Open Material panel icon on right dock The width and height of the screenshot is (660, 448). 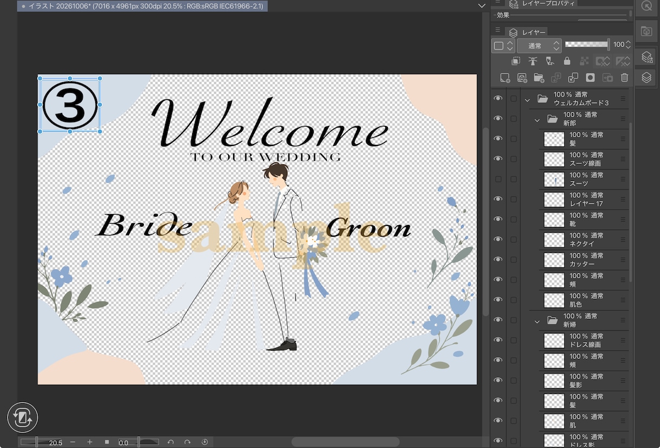pos(646,31)
